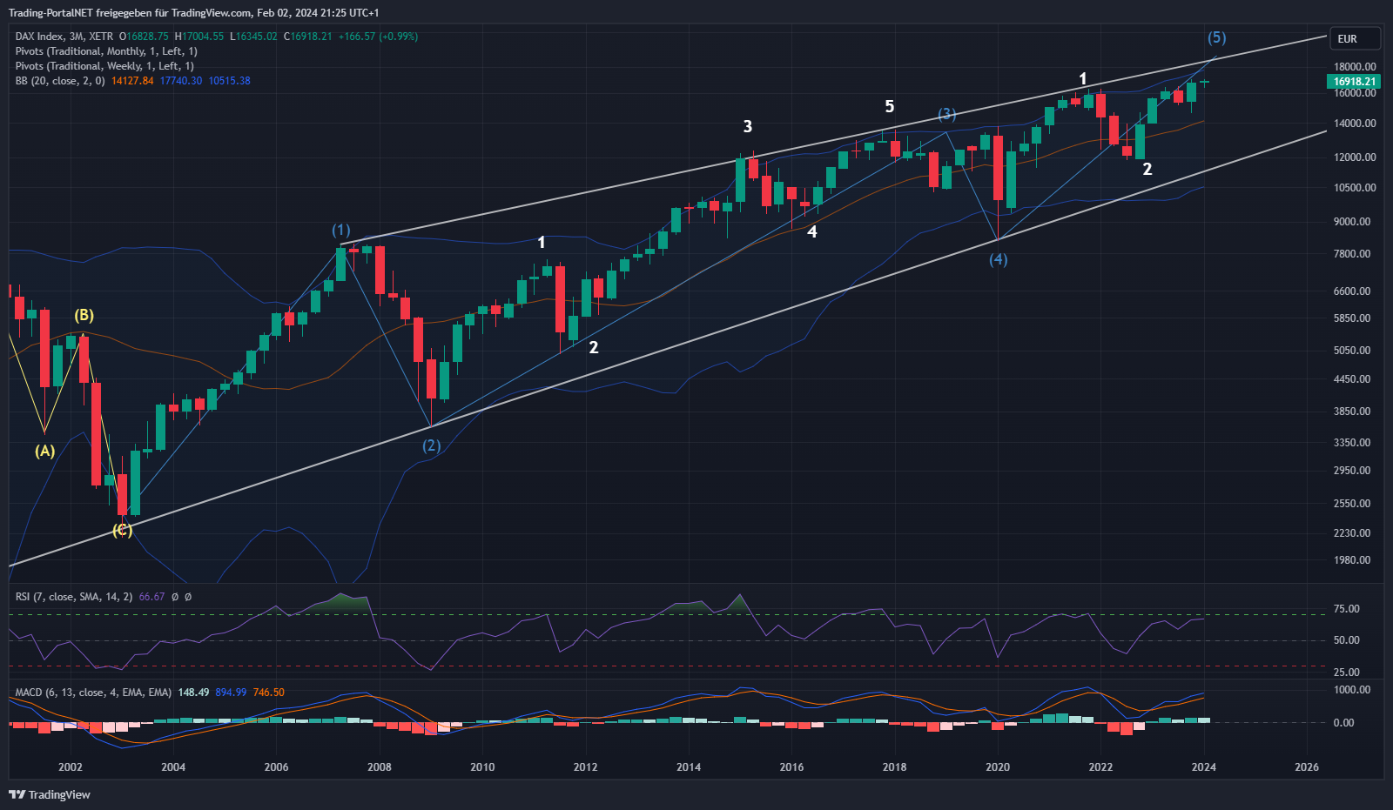Click the white 5 wave label
The height and width of the screenshot is (810, 1393).
tap(889, 106)
